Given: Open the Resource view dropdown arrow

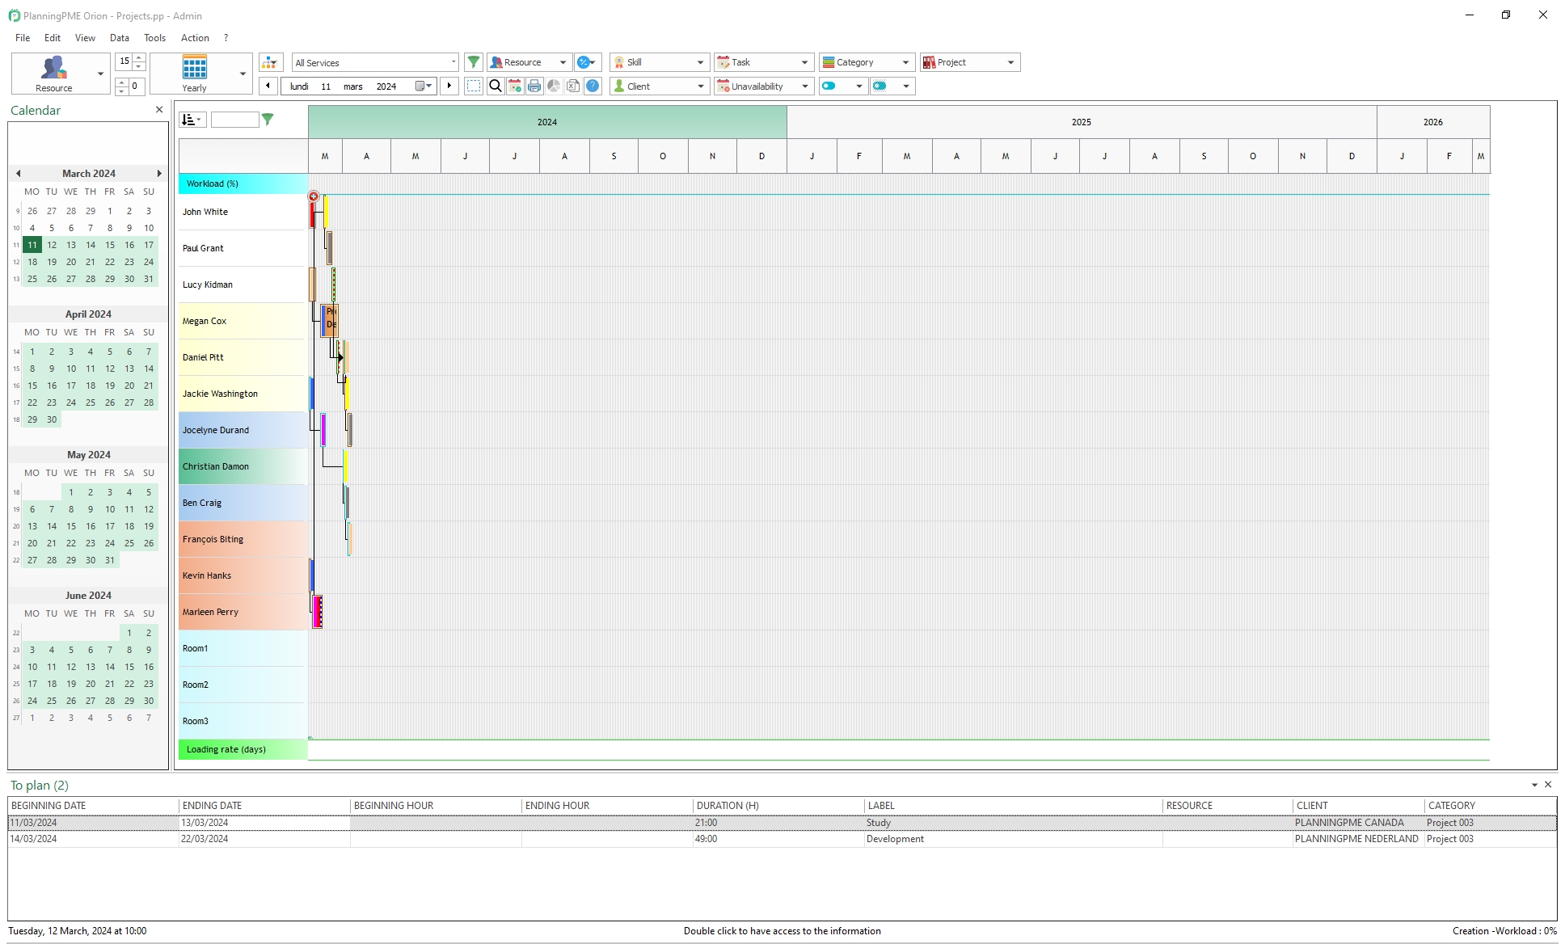Looking at the screenshot, I should (x=101, y=74).
